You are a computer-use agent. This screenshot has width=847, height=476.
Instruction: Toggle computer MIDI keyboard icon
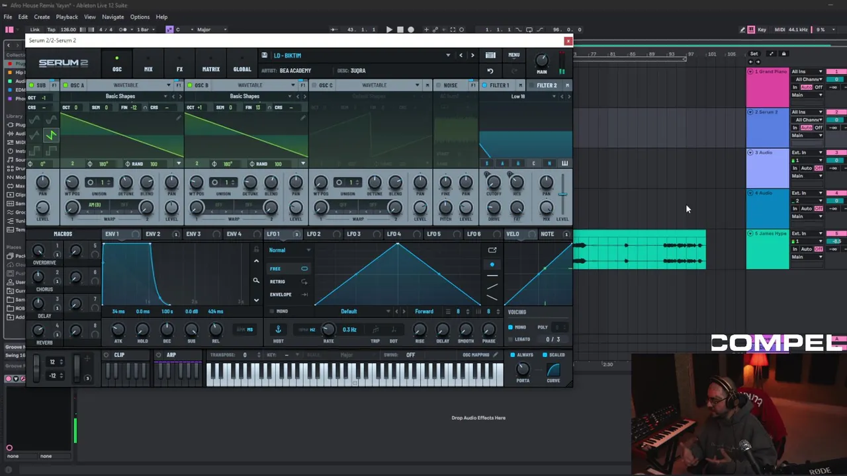tap(751, 29)
